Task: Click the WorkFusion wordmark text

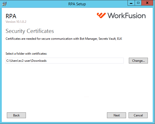Action: [127, 15]
